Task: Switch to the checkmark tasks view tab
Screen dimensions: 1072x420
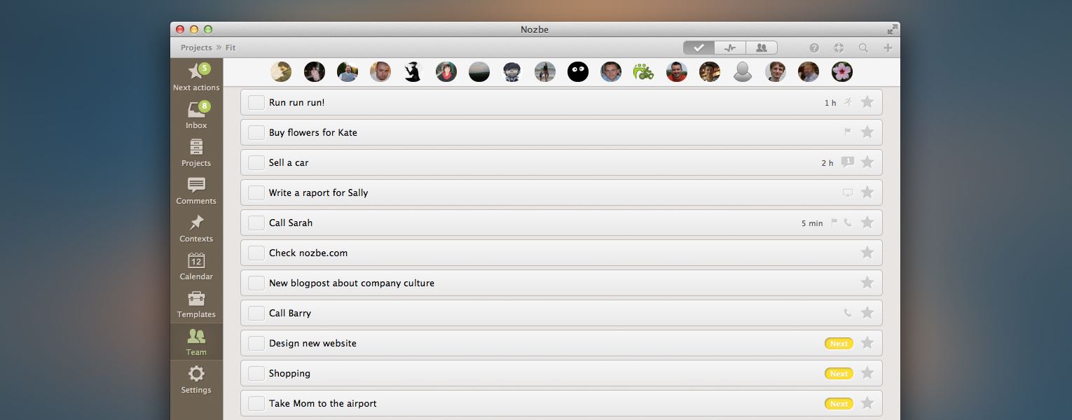Action: tap(699, 48)
